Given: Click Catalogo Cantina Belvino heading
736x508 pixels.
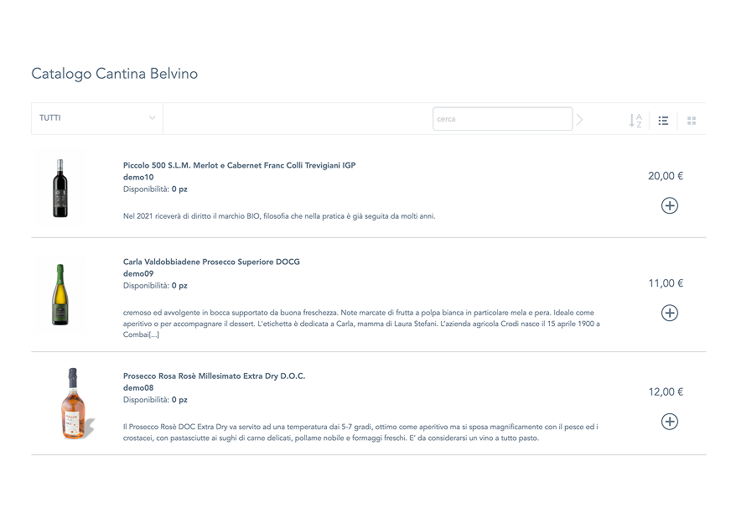Looking at the screenshot, I should pos(115,74).
